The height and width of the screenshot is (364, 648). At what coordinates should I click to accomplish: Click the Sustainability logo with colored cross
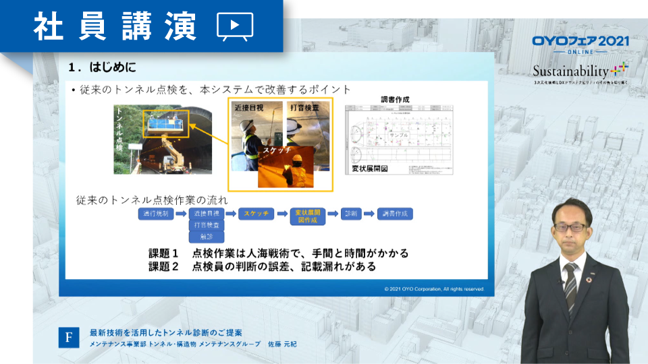[580, 70]
